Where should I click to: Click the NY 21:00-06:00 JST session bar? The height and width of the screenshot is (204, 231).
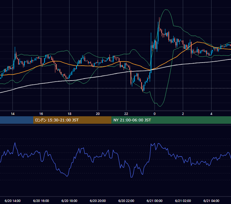coord(171,120)
